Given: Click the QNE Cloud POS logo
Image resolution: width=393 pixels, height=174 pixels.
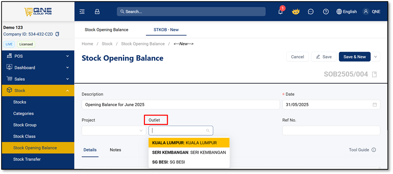Looking at the screenshot, I should pos(38,12).
